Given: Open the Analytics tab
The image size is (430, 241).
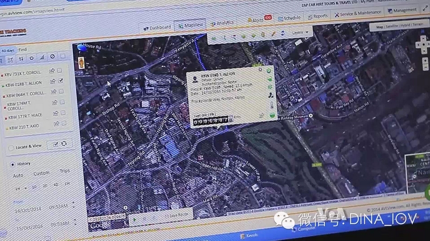Looking at the screenshot, I should point(222,23).
